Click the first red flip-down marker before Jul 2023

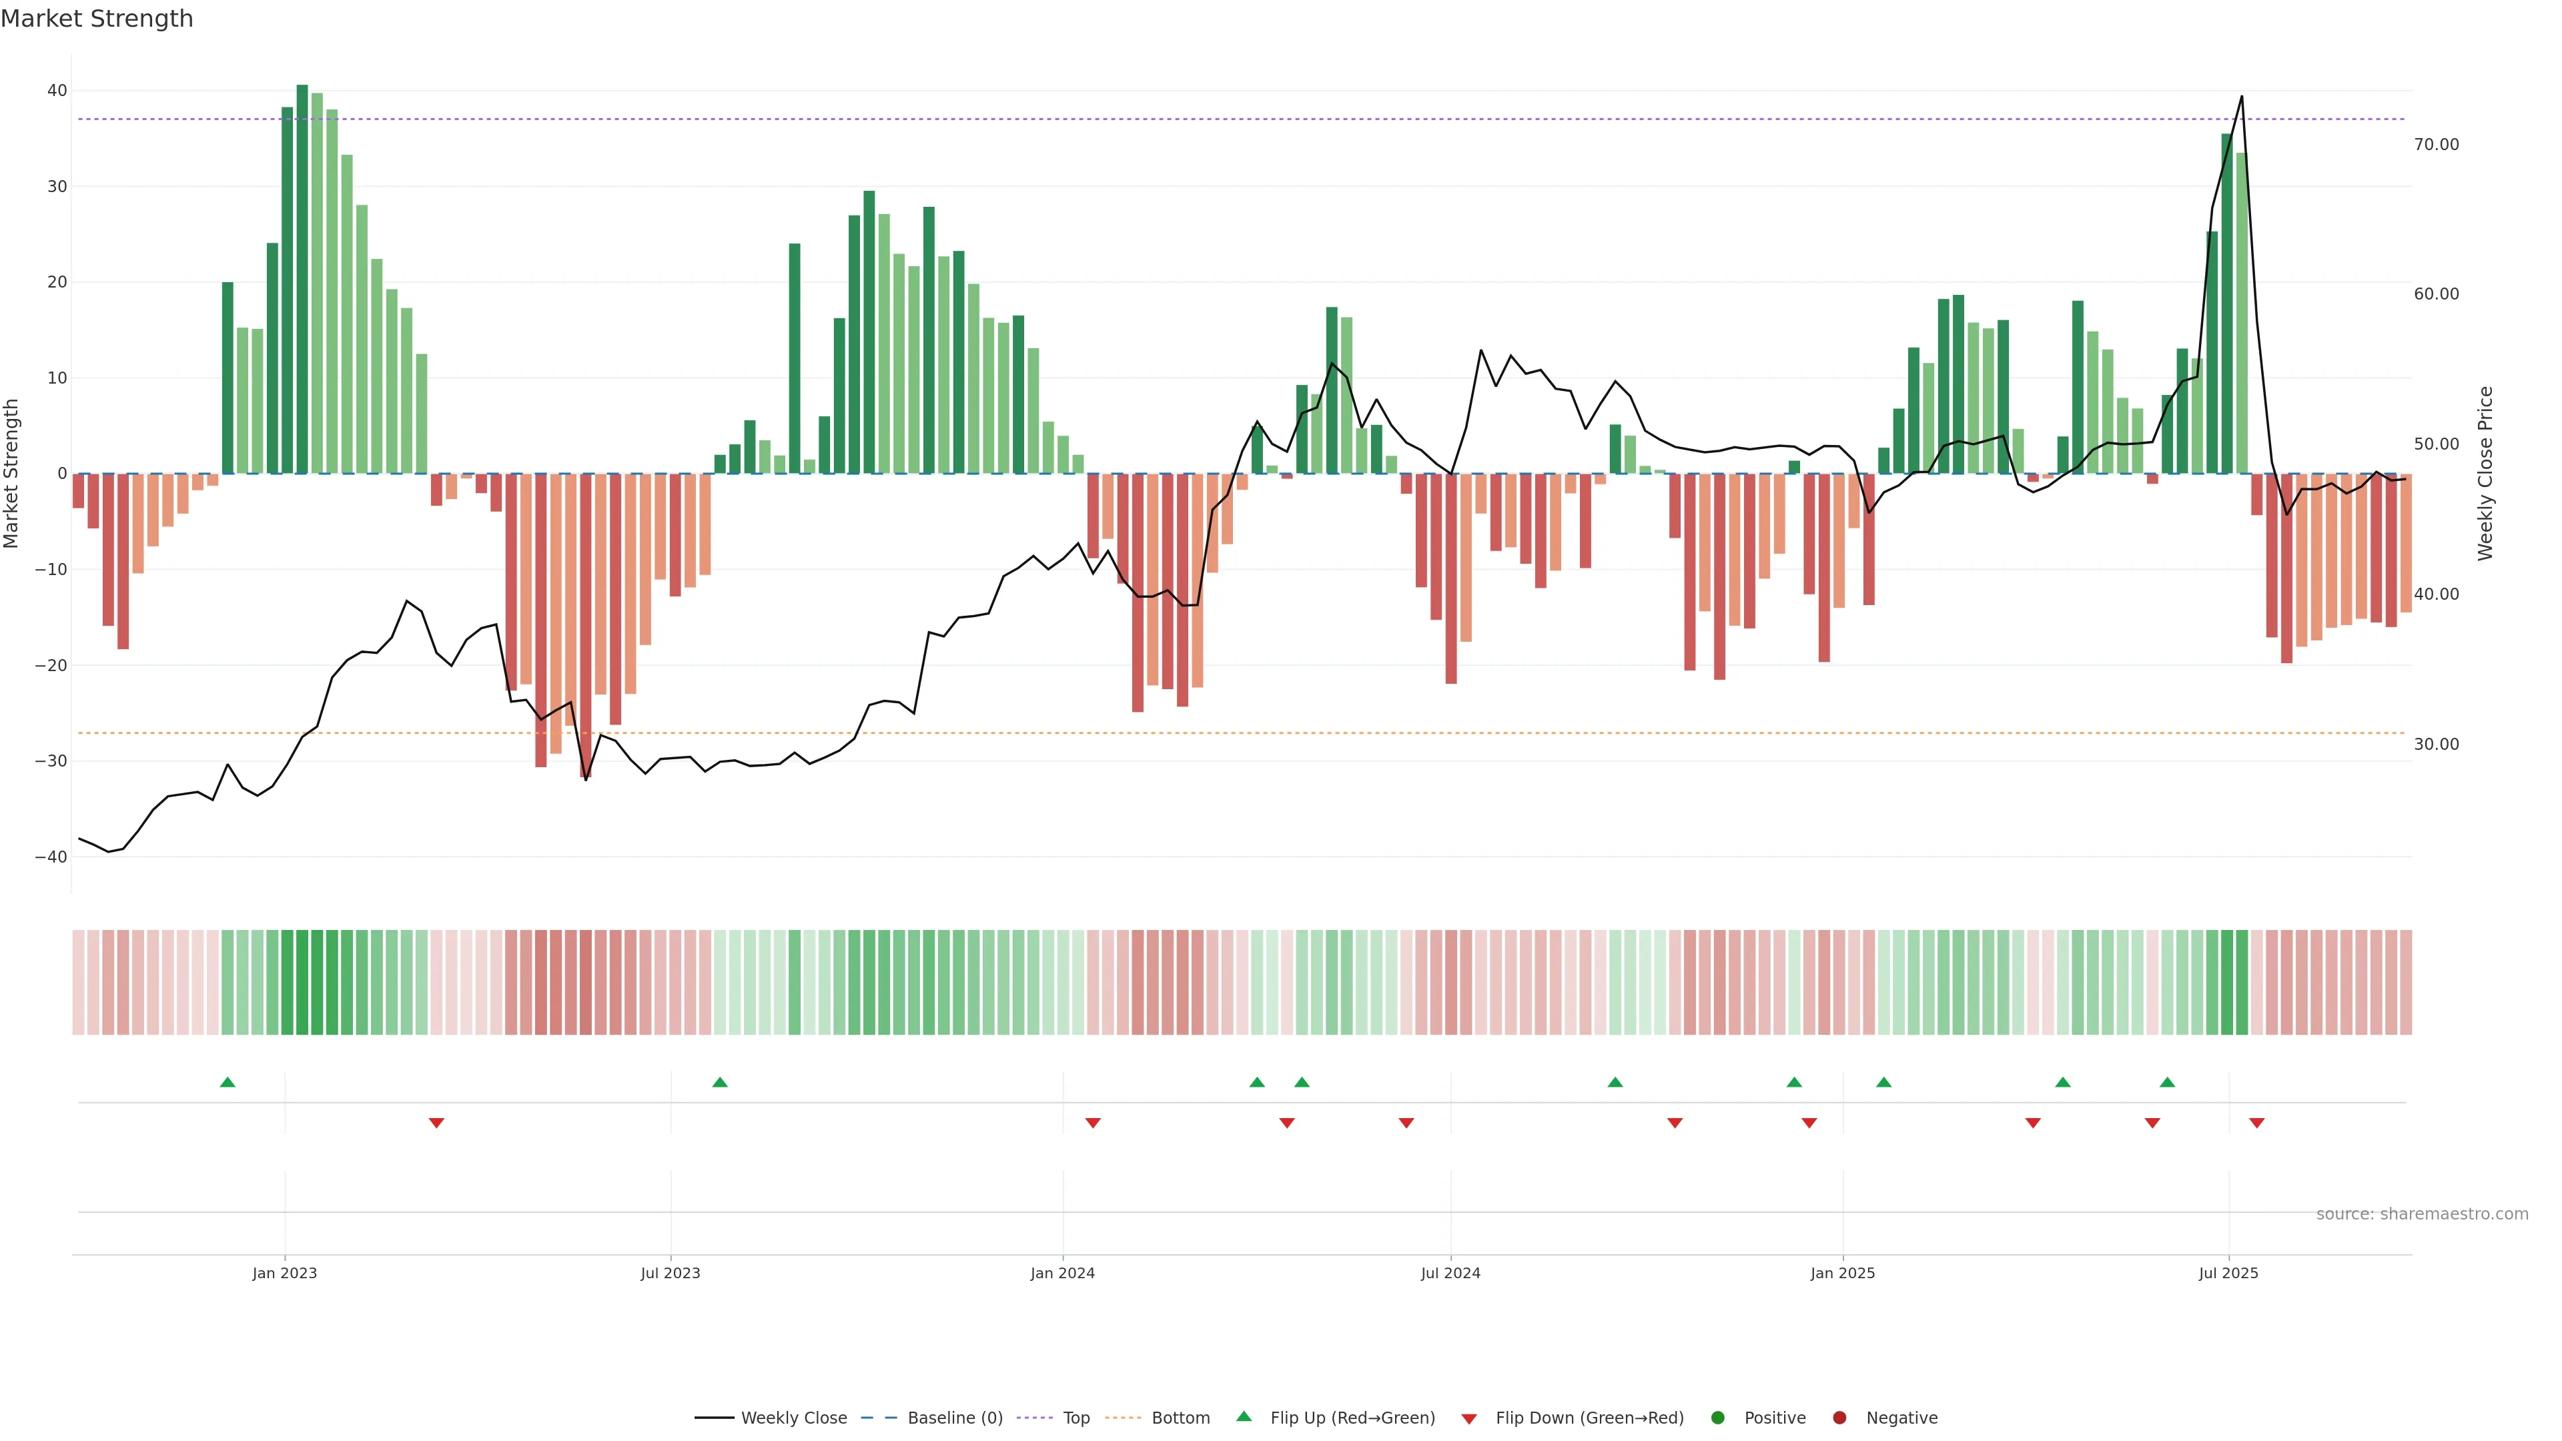[x=436, y=1123]
